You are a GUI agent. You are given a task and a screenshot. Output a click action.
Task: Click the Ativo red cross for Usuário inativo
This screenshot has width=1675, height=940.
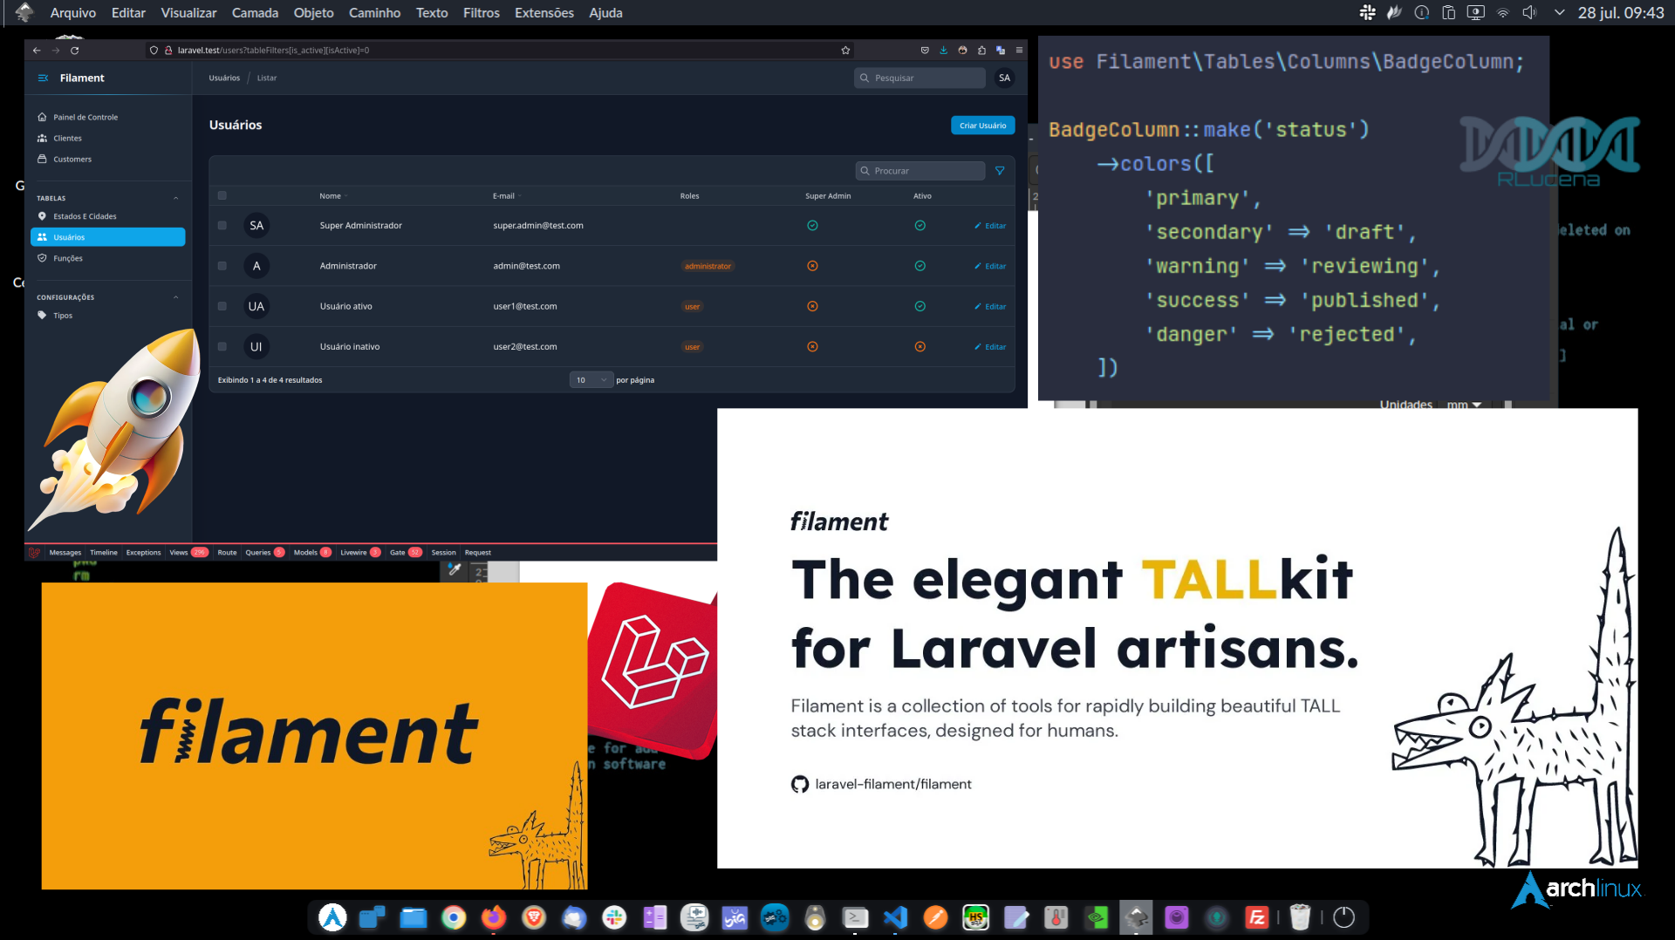[x=920, y=347]
